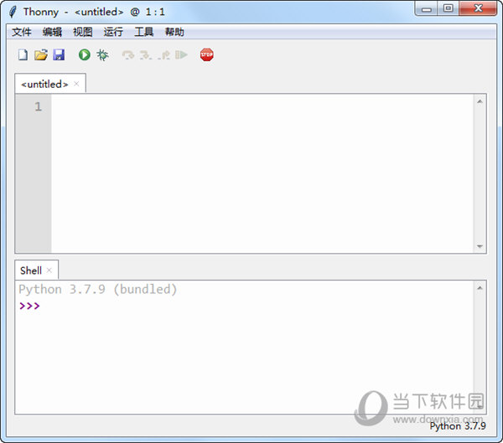Click the editor scrollbar up arrow
The width and height of the screenshot is (503, 443).
coord(480,101)
